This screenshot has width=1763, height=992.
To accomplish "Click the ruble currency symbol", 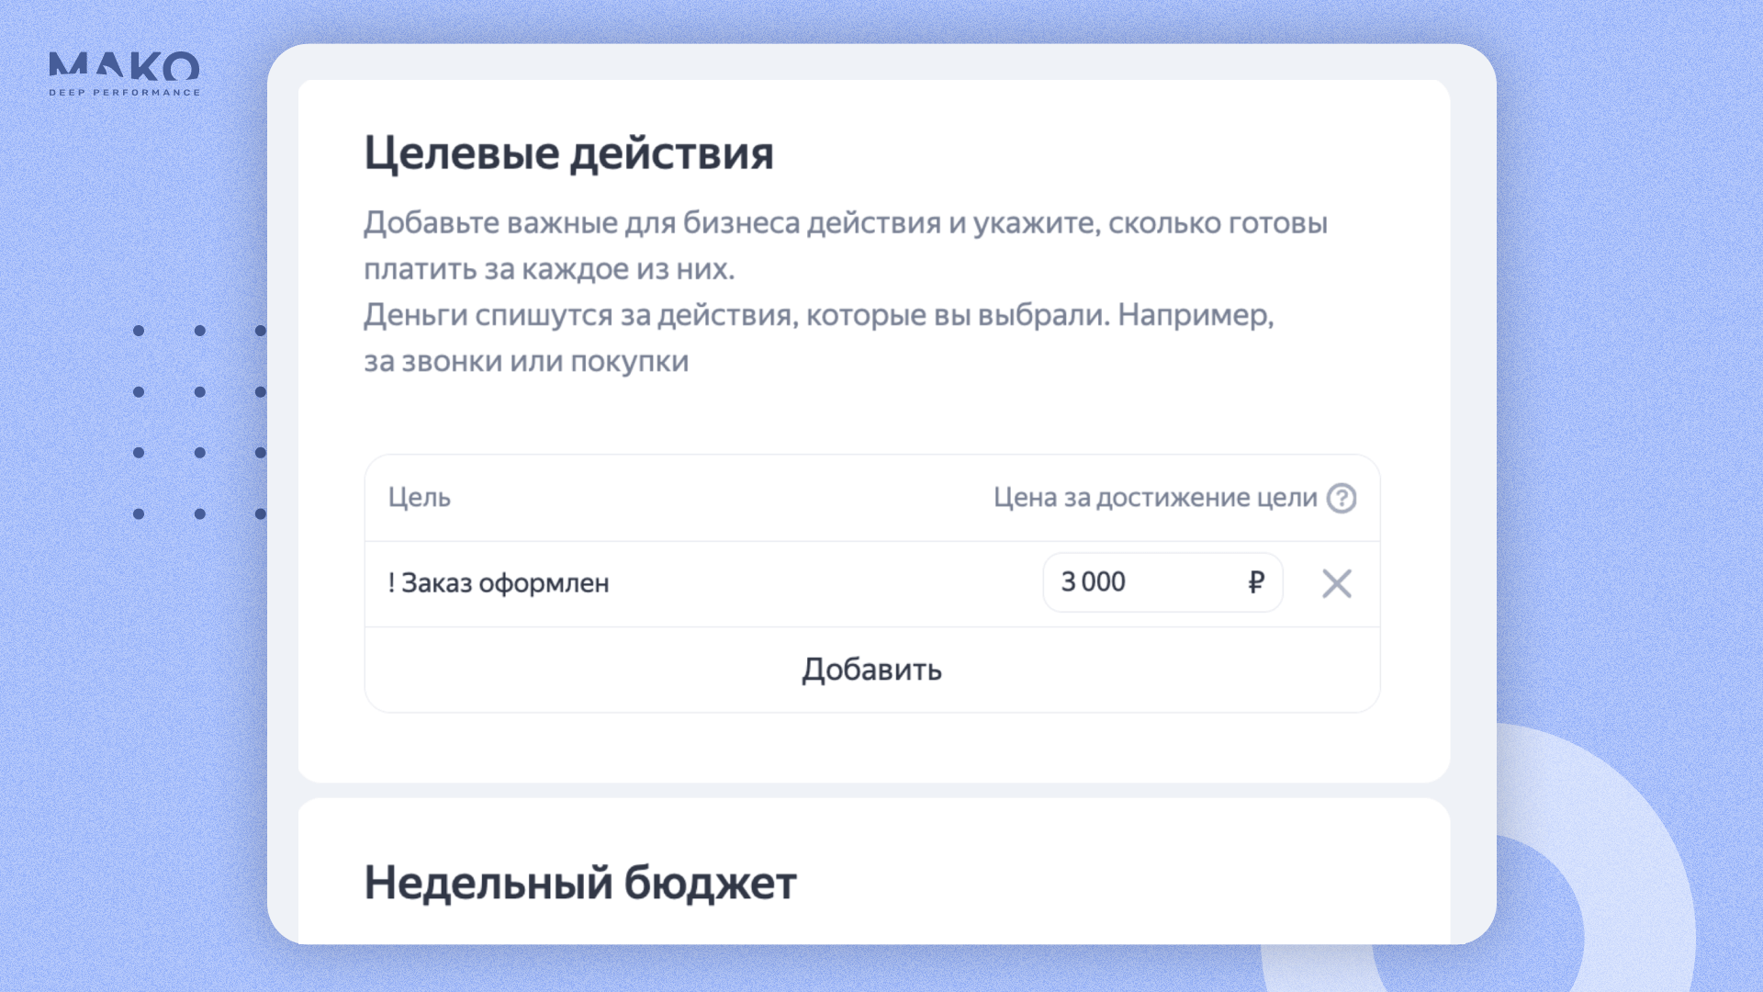I will [1256, 582].
